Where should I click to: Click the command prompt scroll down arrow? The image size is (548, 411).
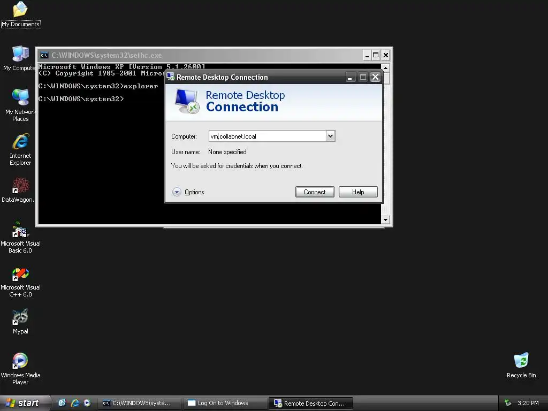tap(385, 220)
